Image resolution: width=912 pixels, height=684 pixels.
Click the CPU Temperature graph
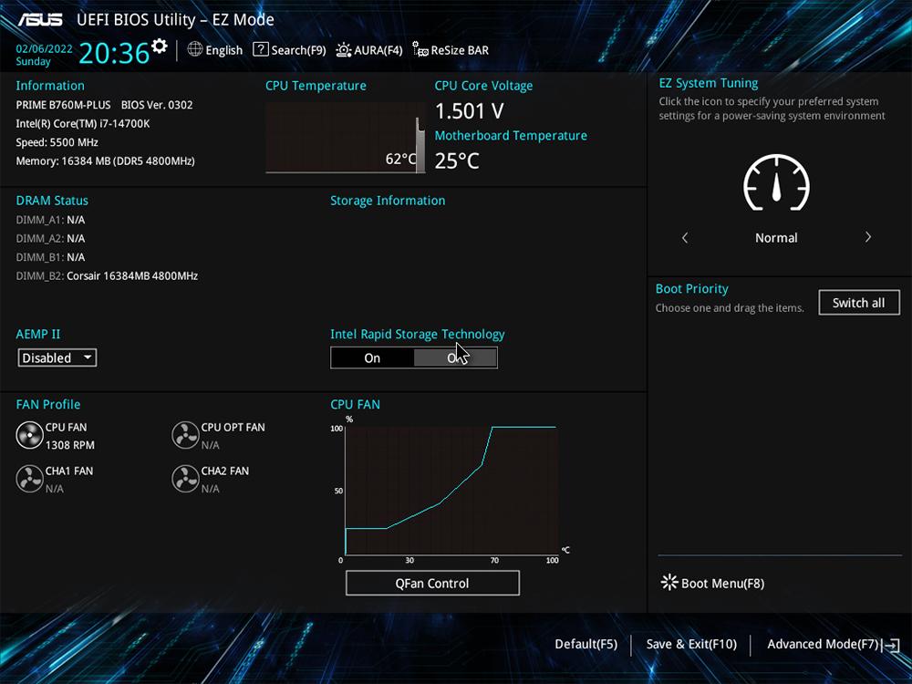pos(346,138)
